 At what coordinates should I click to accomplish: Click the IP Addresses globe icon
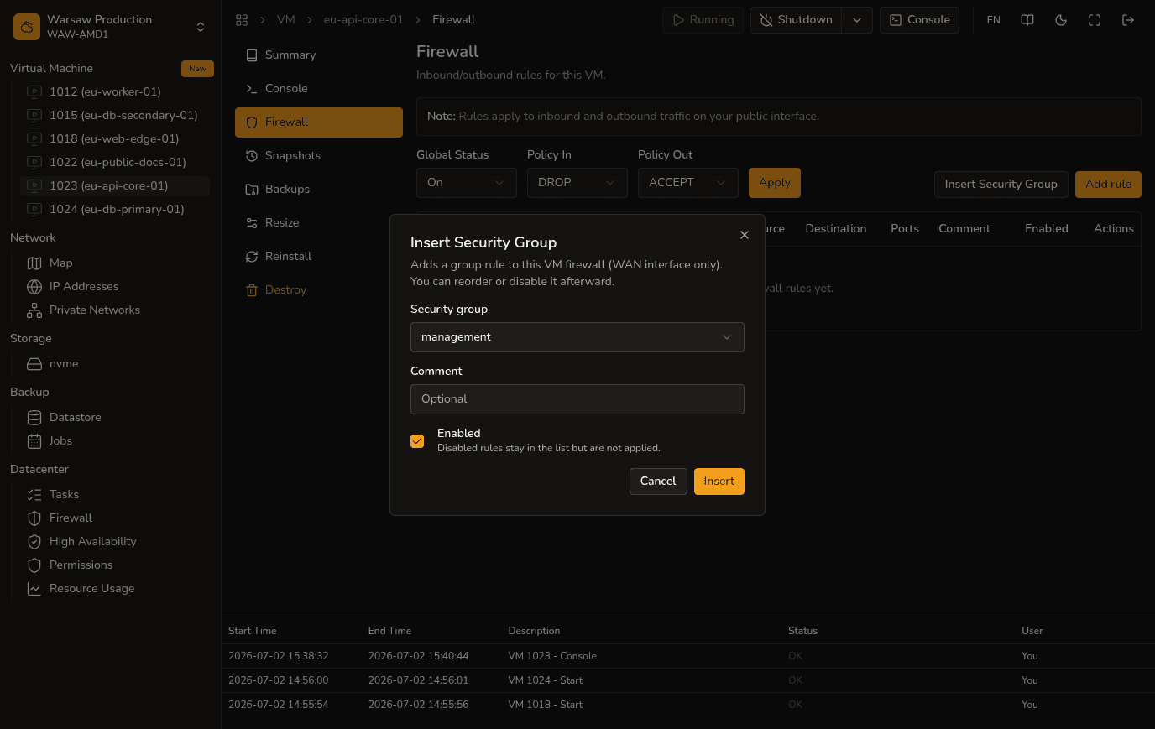(34, 286)
